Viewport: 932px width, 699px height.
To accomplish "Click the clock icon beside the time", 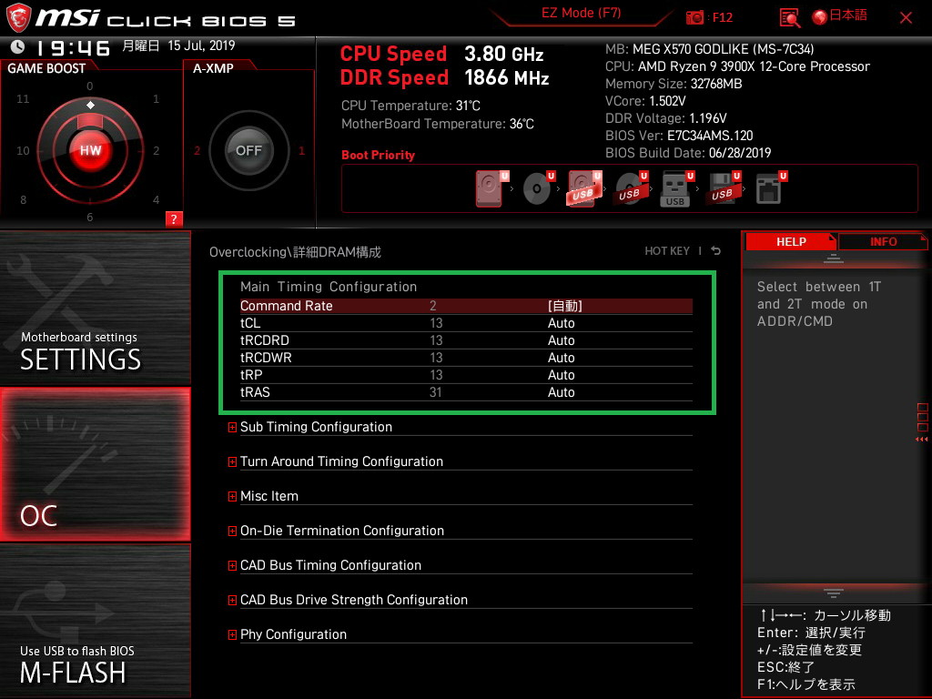I will tap(18, 46).
